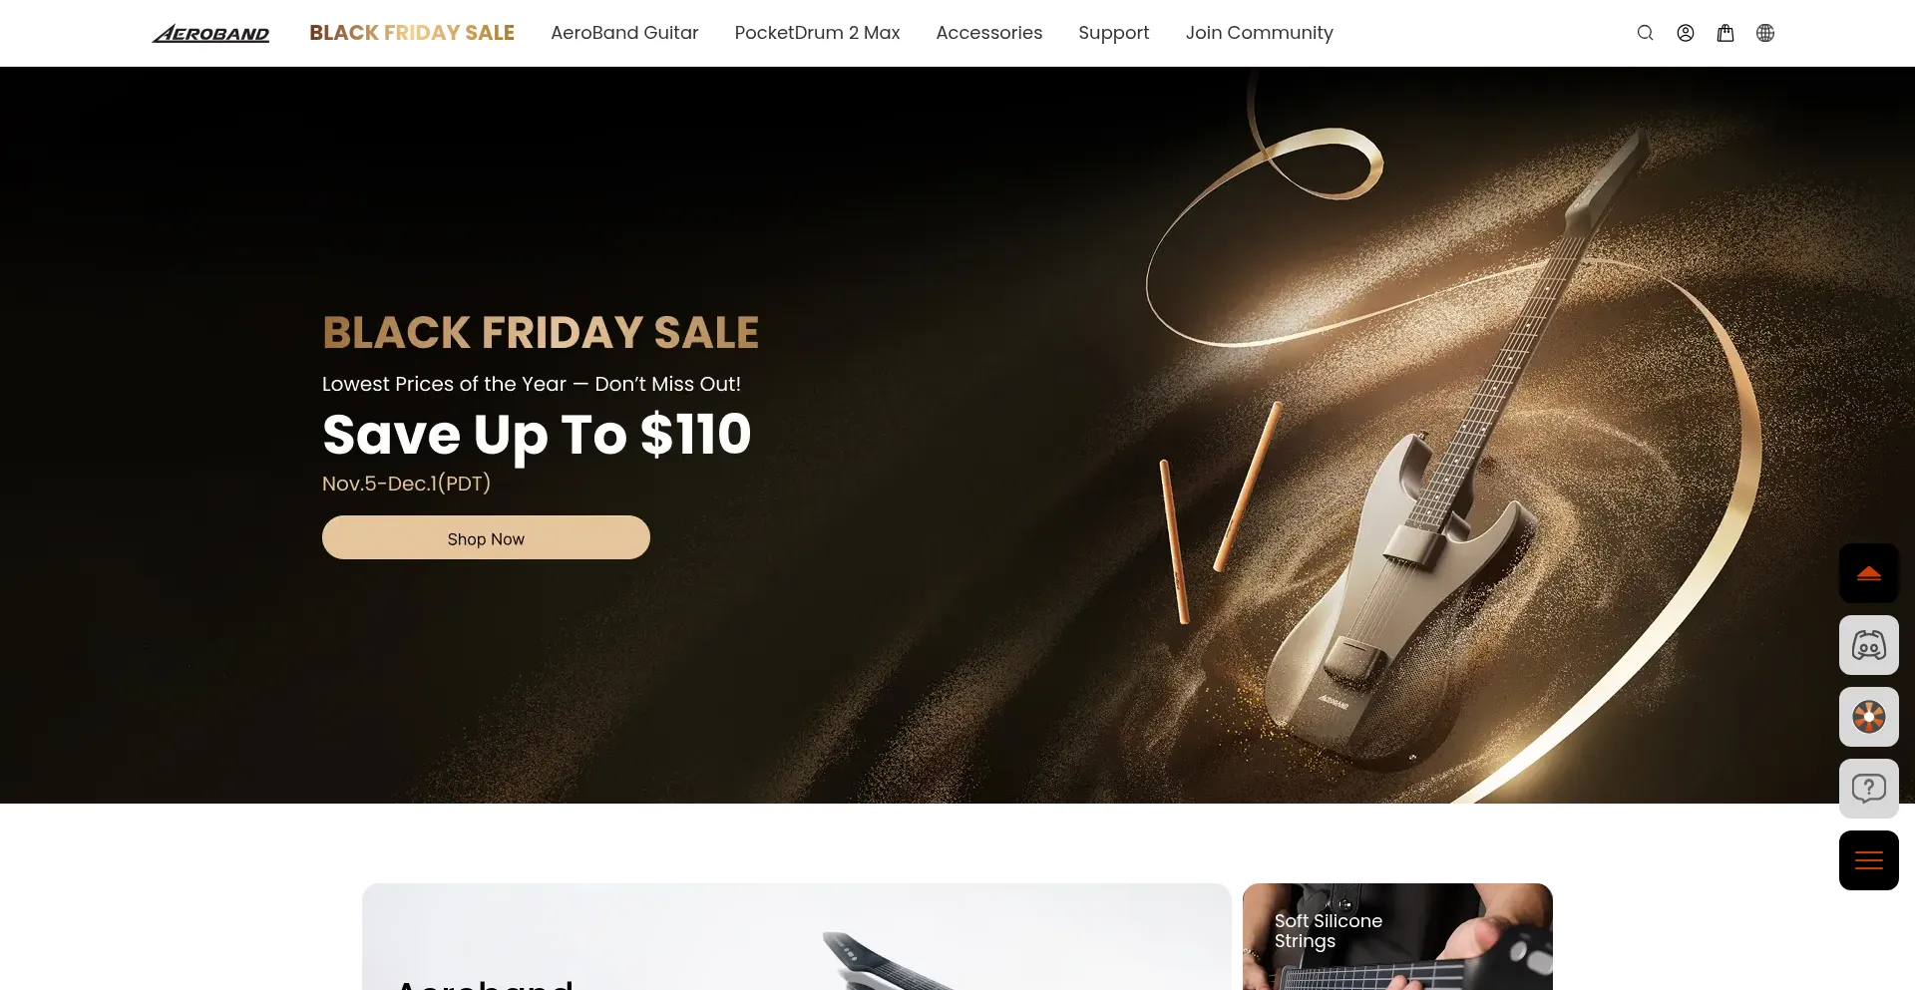This screenshot has height=990, width=1915.
Task: Click the Black Friday Sale hero heading
Action: point(541,333)
